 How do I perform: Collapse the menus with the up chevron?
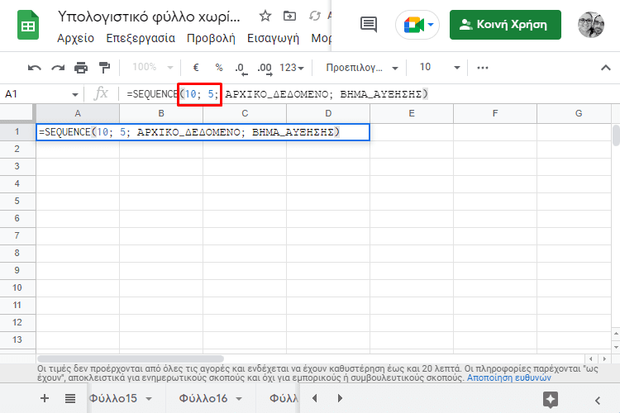605,68
